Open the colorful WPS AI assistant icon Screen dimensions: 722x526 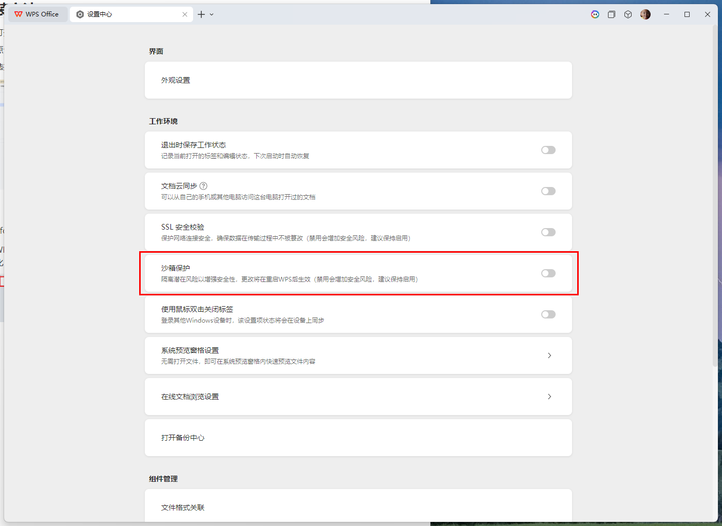pyautogui.click(x=595, y=14)
